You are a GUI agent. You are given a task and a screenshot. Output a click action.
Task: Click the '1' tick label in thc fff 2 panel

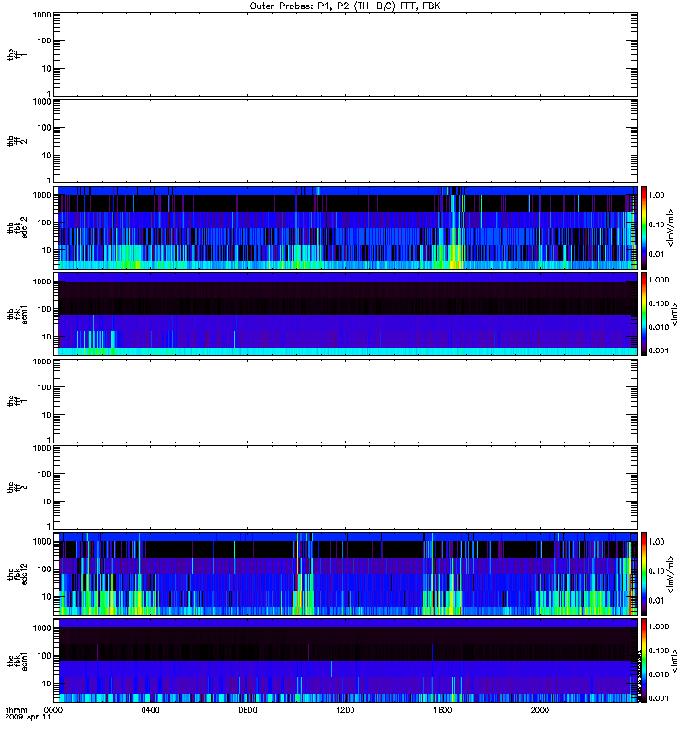click(49, 526)
